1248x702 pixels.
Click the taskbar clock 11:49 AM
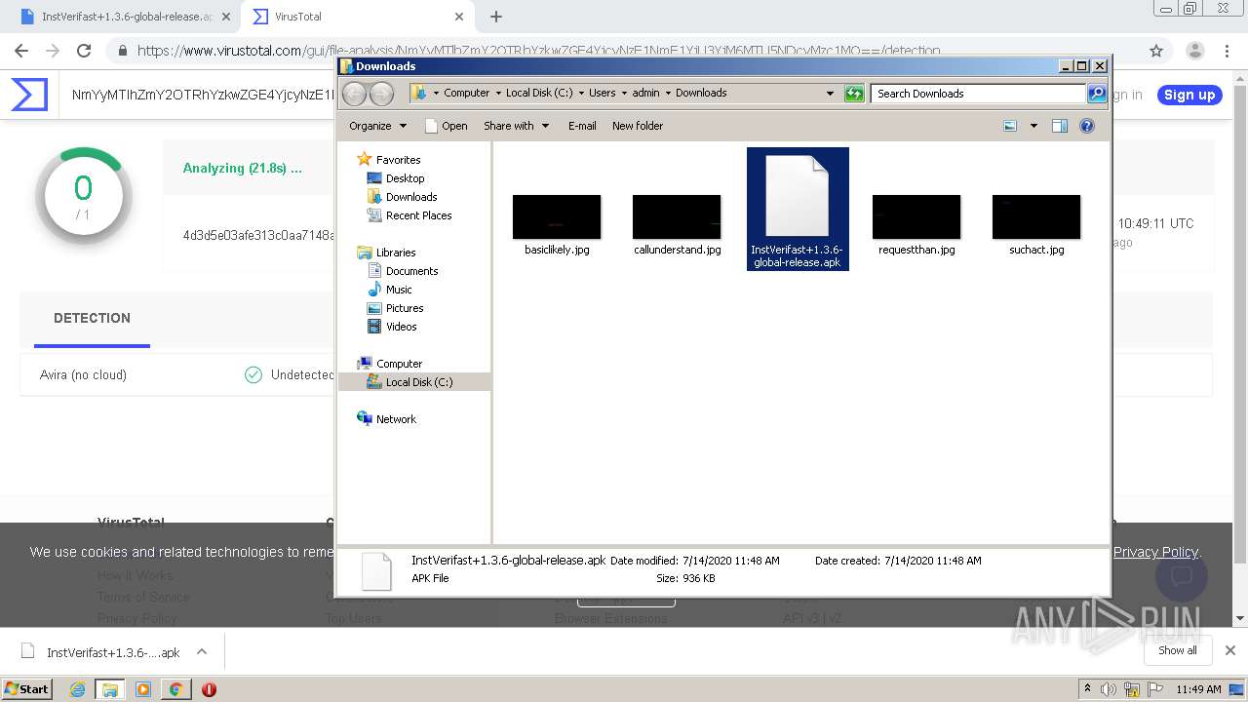click(x=1198, y=689)
